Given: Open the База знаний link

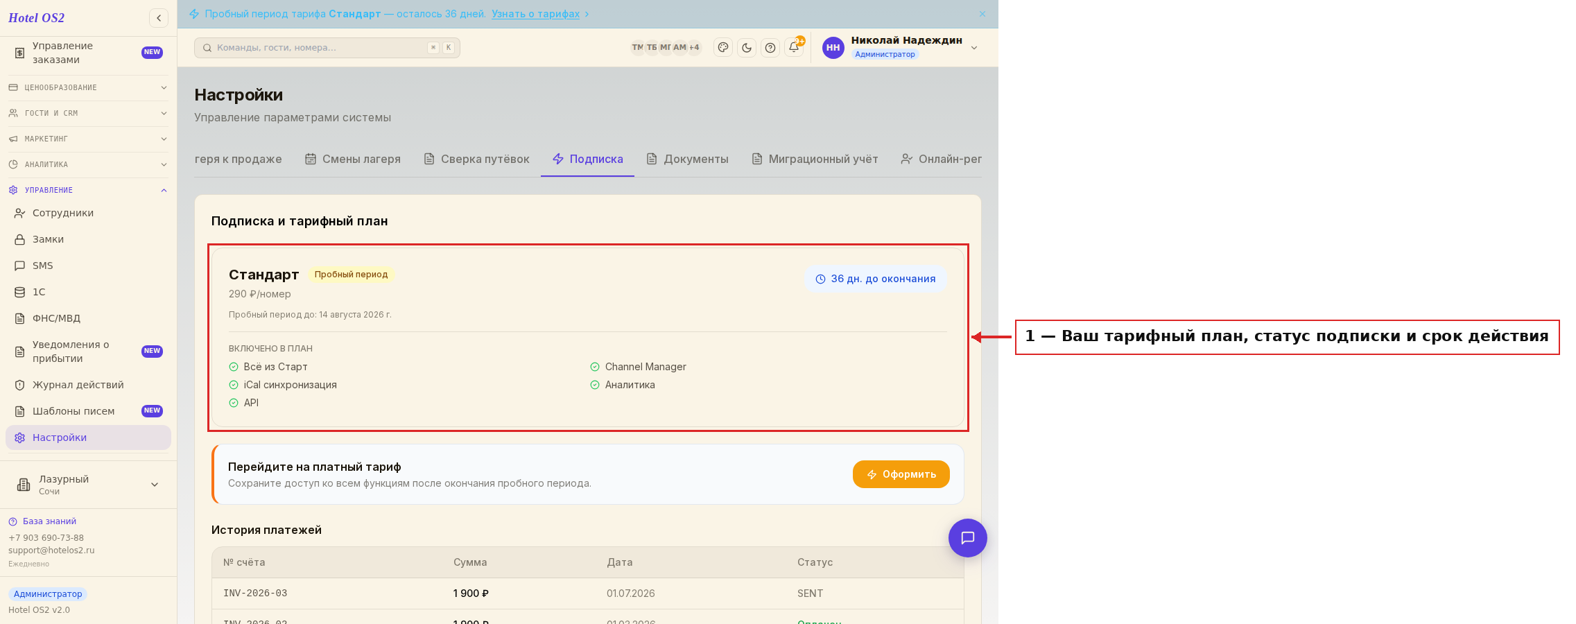Looking at the screenshot, I should tap(49, 521).
